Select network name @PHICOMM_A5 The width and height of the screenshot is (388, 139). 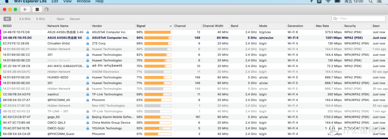pos(59,100)
